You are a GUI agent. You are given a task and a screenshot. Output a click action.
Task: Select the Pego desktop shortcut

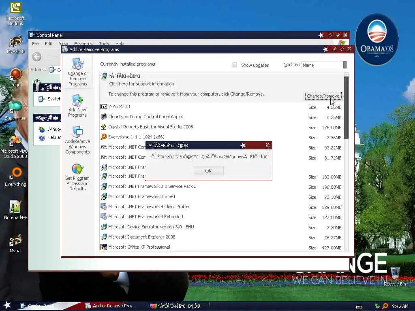16,77
